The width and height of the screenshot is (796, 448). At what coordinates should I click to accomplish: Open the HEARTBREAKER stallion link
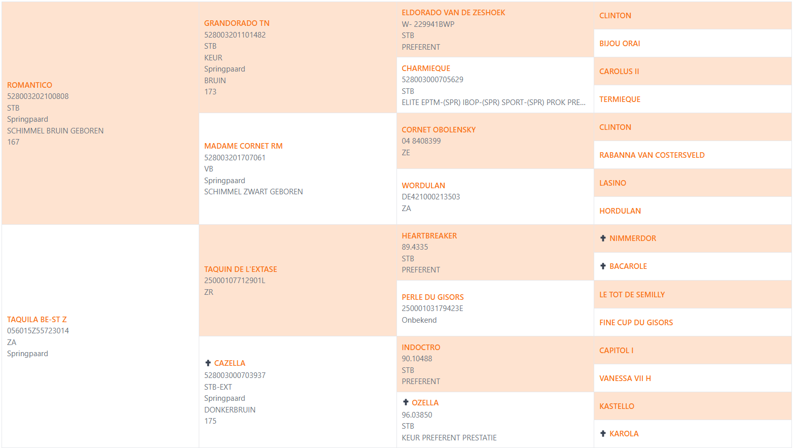pyautogui.click(x=429, y=235)
